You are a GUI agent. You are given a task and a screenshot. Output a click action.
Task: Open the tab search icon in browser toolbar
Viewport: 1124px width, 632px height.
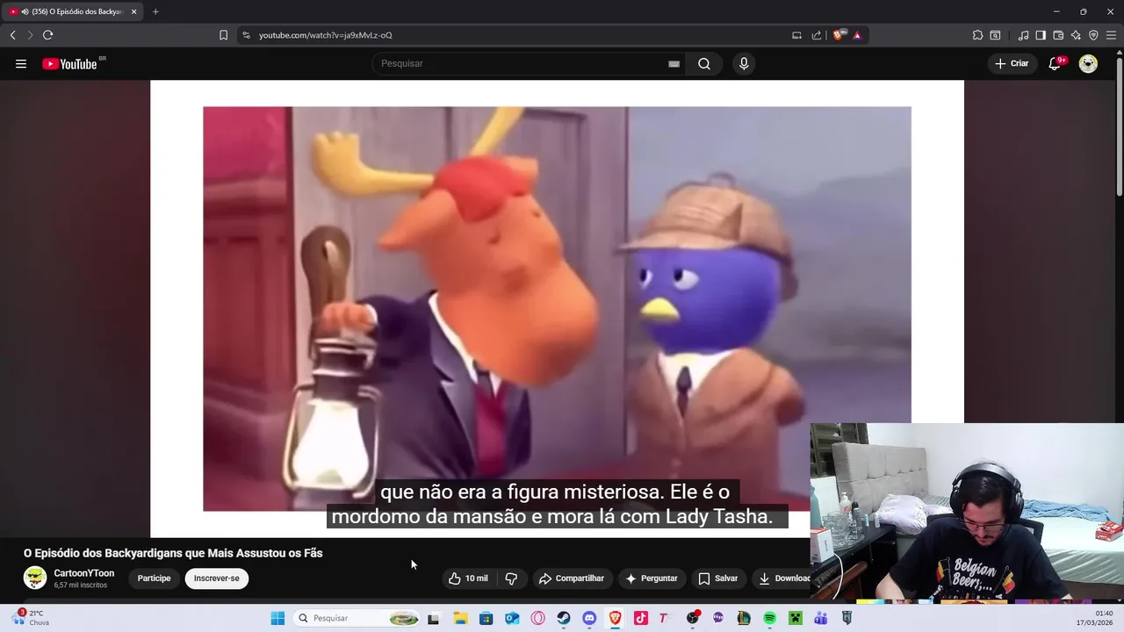(x=995, y=35)
